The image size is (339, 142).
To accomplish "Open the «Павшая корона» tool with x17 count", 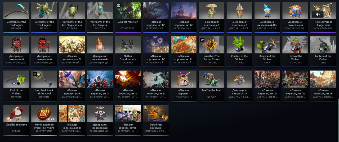I will (184, 85).
